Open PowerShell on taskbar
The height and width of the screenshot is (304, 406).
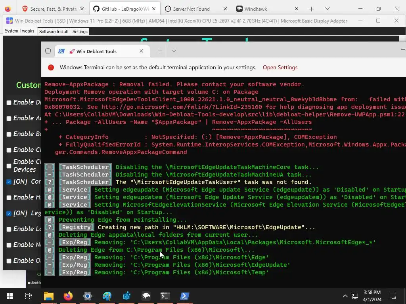point(185,296)
